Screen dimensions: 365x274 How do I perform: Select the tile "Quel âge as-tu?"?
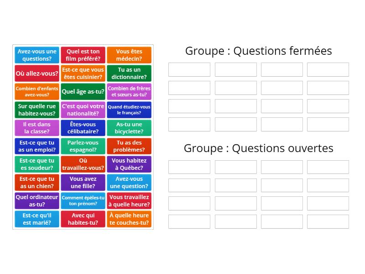(x=83, y=91)
